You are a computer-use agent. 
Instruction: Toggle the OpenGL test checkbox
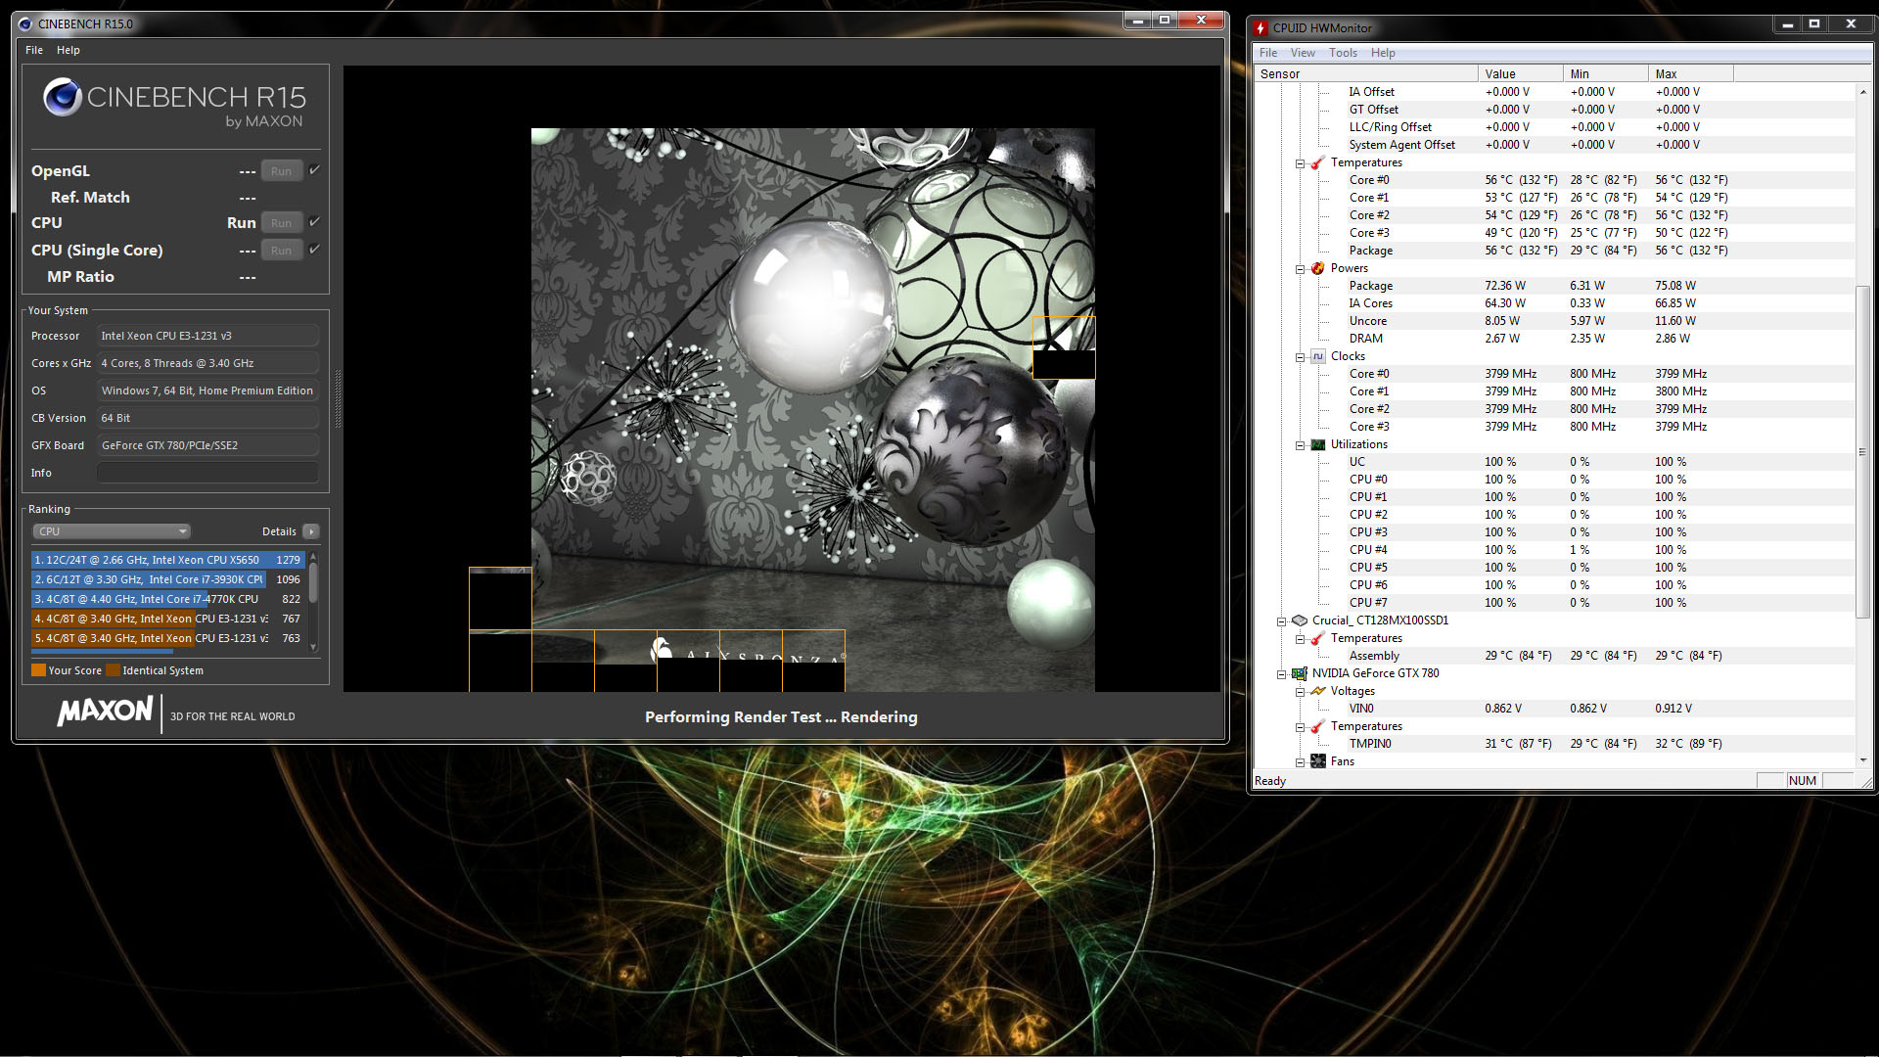(314, 170)
